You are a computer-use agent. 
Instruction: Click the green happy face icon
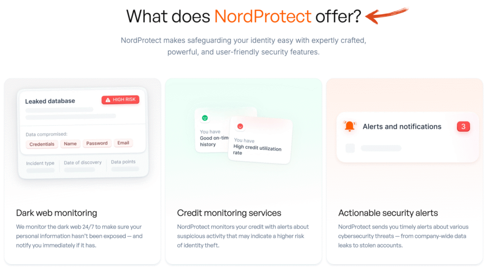click(205, 118)
